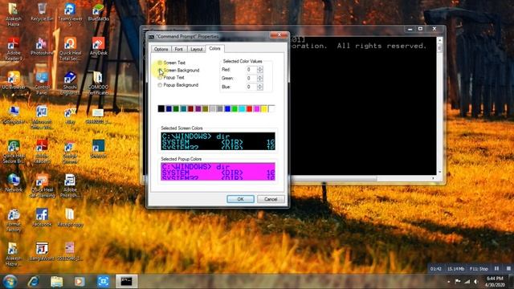Decrease the Blue value with down arrow
Screen dimensions: 514x289
coord(260,88)
